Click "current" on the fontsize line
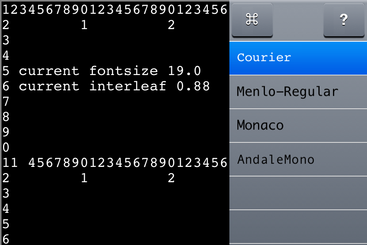Image resolution: width=367 pixels, height=245 pixels. 49,71
